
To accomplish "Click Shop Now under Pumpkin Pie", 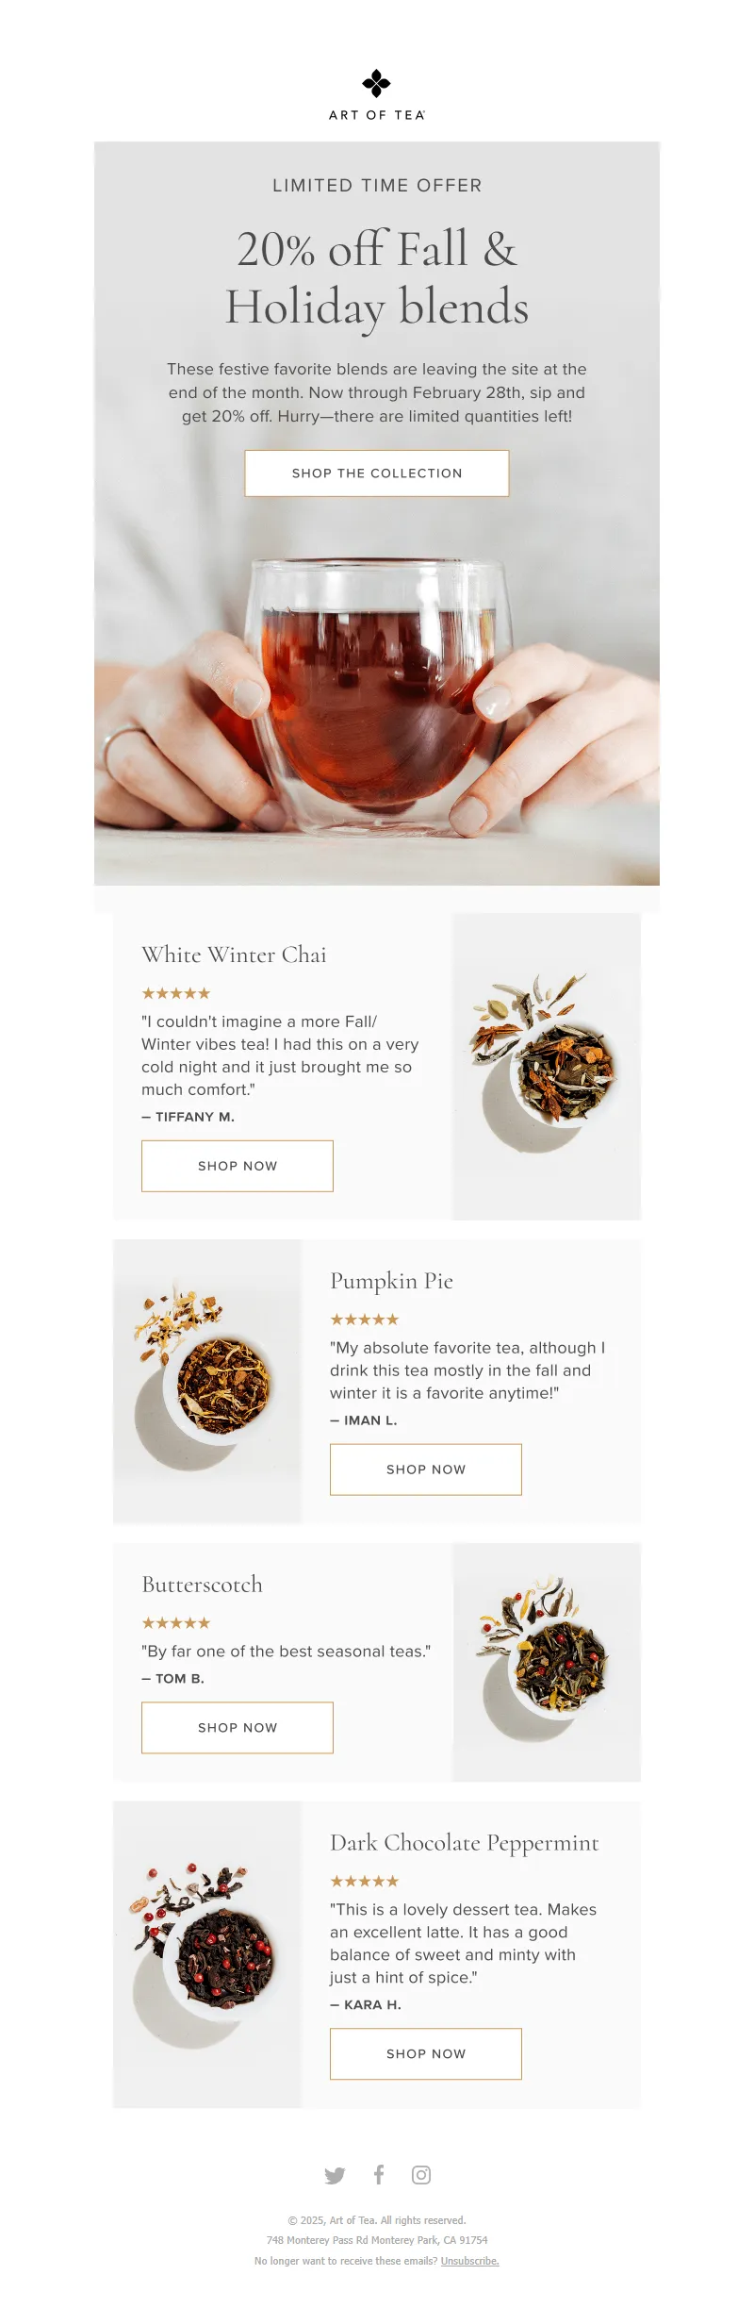I will (x=426, y=1469).
